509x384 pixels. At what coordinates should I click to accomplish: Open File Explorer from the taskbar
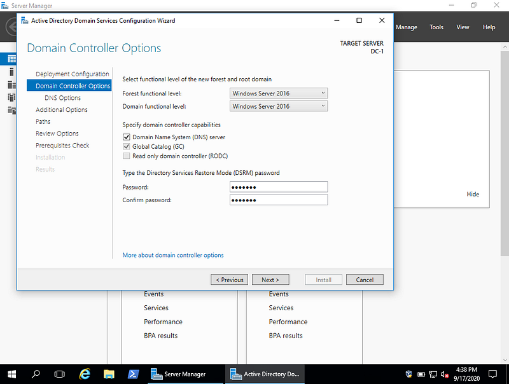[109, 374]
